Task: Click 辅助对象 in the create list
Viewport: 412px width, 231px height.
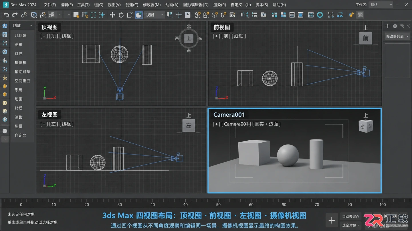Action: click(x=23, y=72)
